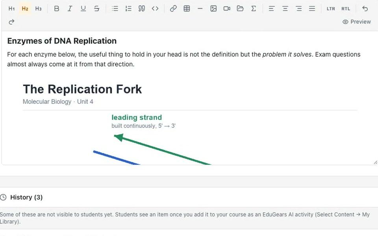Insert a block quote
Image resolution: width=378 pixels, height=236 pixels.
click(x=142, y=9)
